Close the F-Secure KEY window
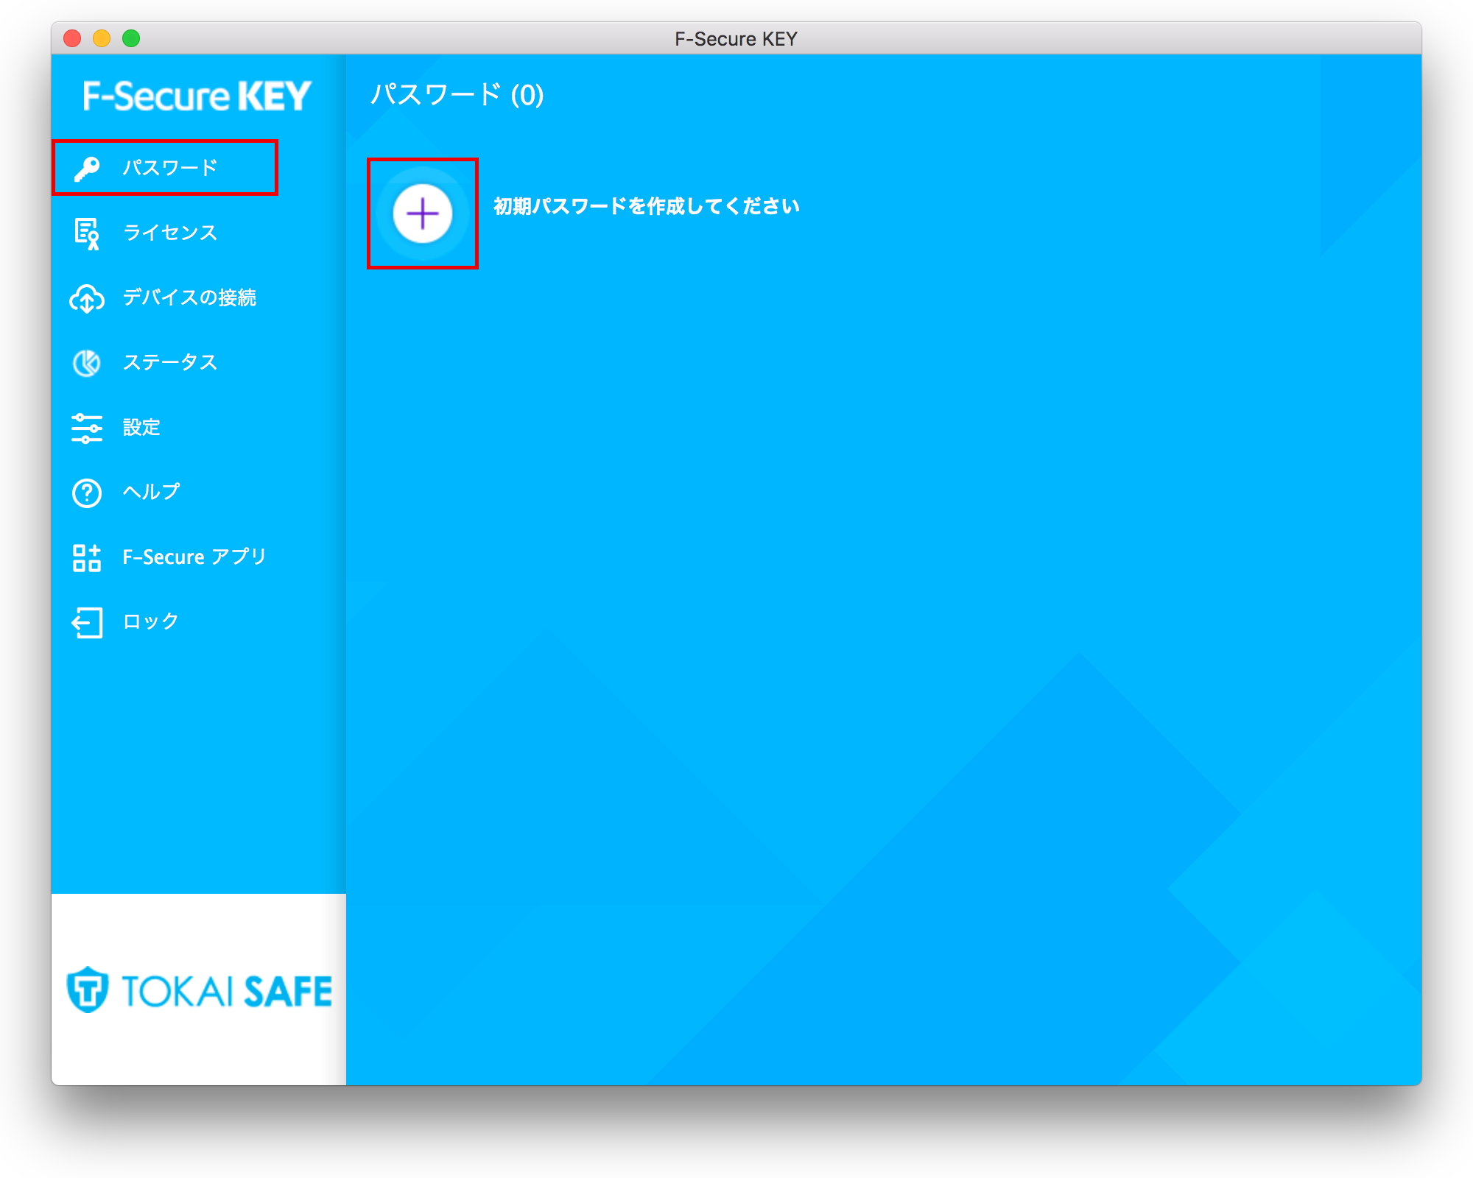Viewport: 1473px width, 1178px height. (72, 38)
